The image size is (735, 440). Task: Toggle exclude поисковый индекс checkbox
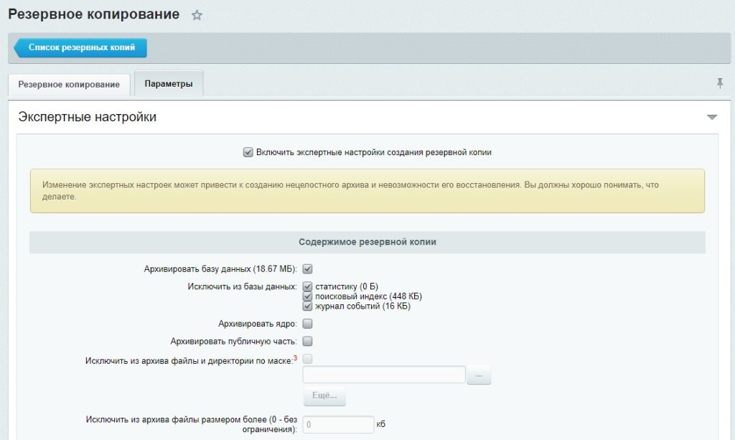coord(307,296)
